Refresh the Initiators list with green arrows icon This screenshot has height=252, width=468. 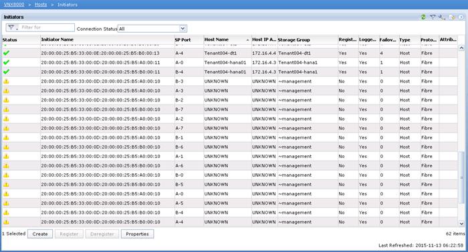[423, 17]
